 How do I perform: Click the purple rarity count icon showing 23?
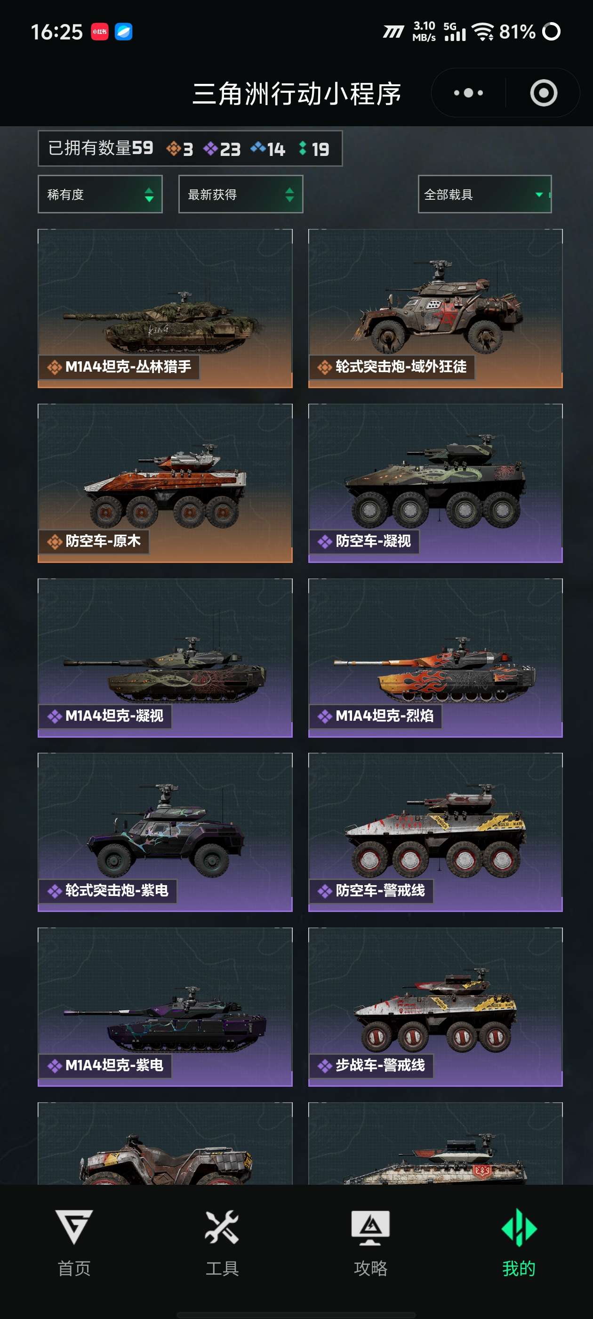click(x=210, y=148)
